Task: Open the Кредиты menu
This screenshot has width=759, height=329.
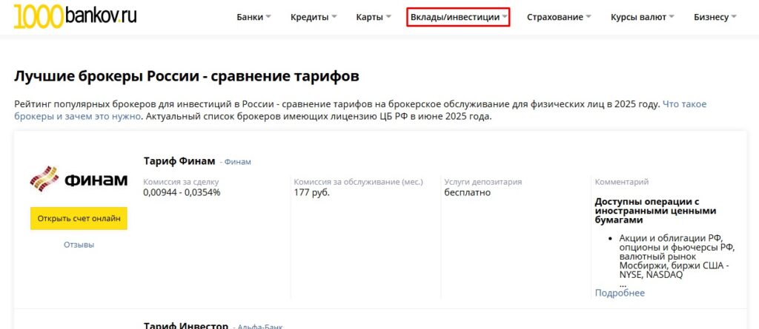Action: pos(314,17)
